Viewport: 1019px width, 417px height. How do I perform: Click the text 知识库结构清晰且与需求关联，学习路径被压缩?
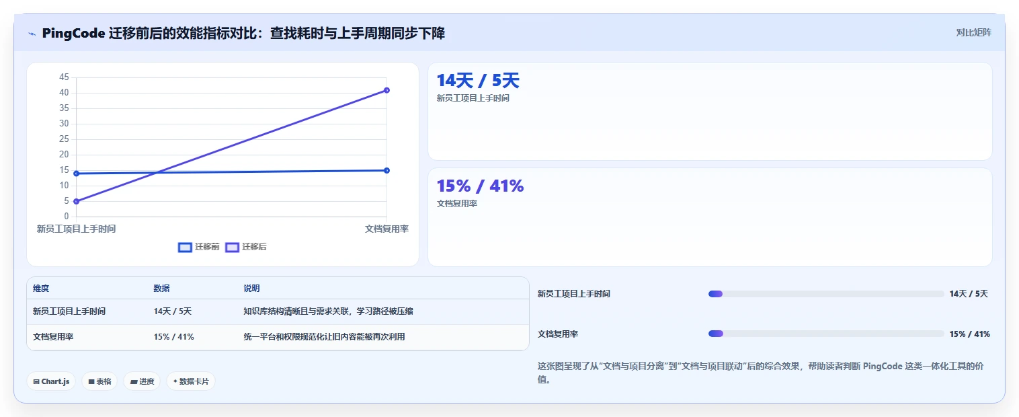[328, 311]
